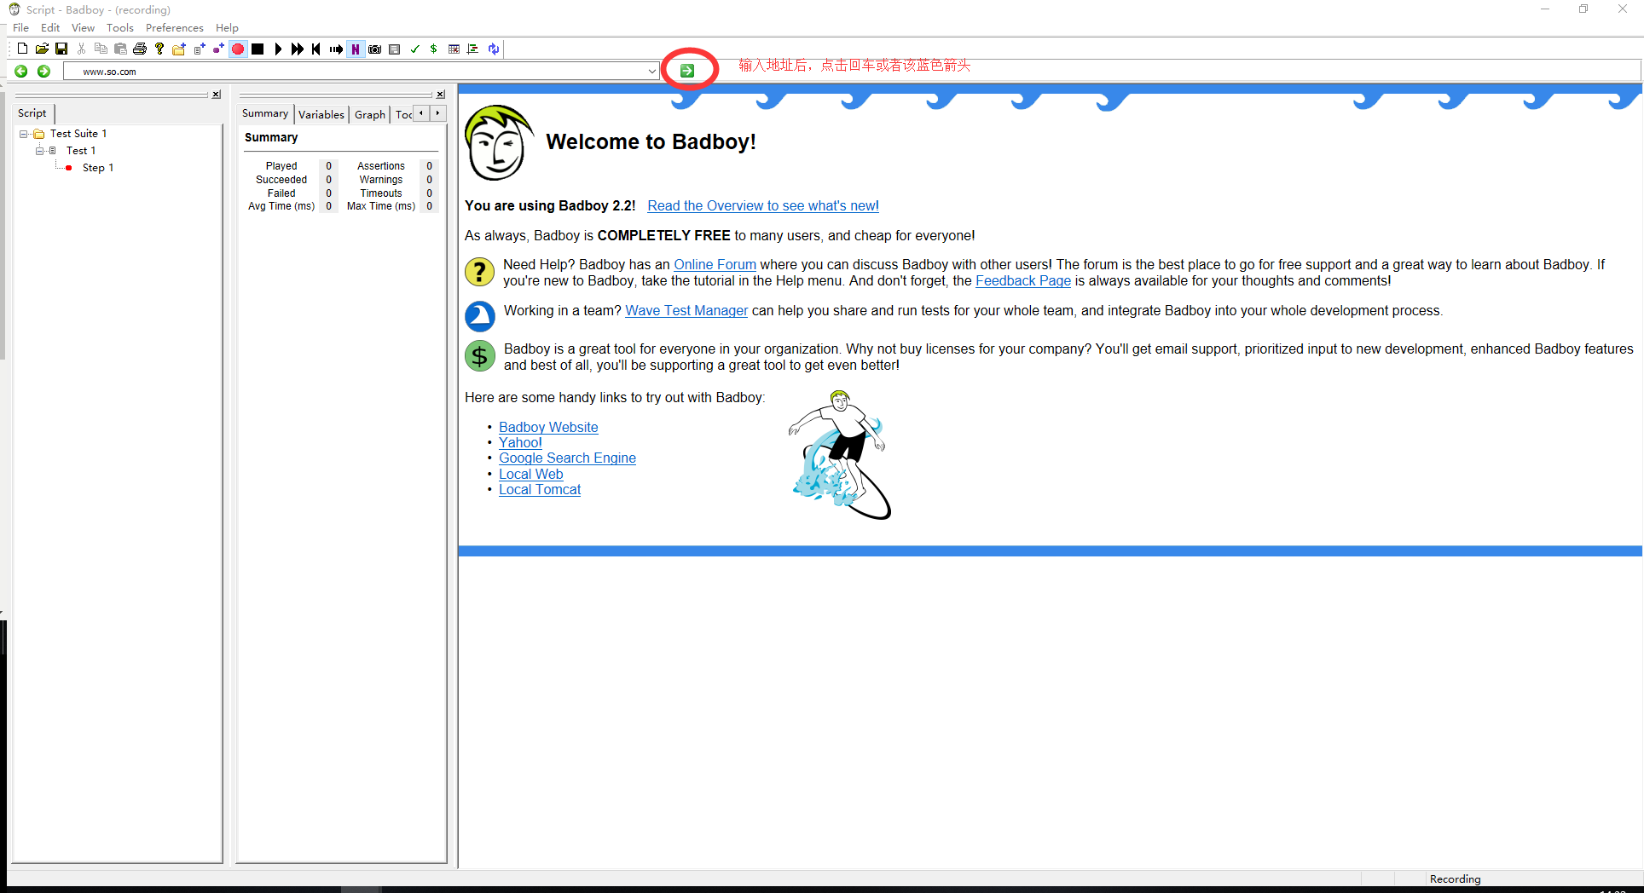The image size is (1644, 893).
Task: Open the gray report page toolbar icon
Action: pos(394,49)
